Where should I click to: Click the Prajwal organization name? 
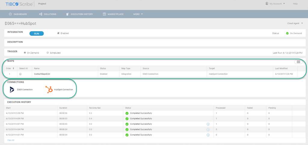click(42, 4)
